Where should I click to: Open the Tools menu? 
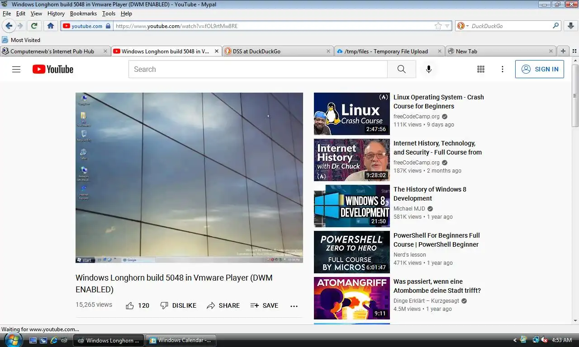tap(109, 14)
